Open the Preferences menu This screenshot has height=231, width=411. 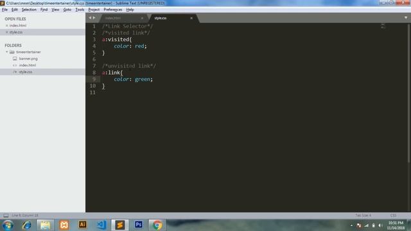pyautogui.click(x=113, y=10)
